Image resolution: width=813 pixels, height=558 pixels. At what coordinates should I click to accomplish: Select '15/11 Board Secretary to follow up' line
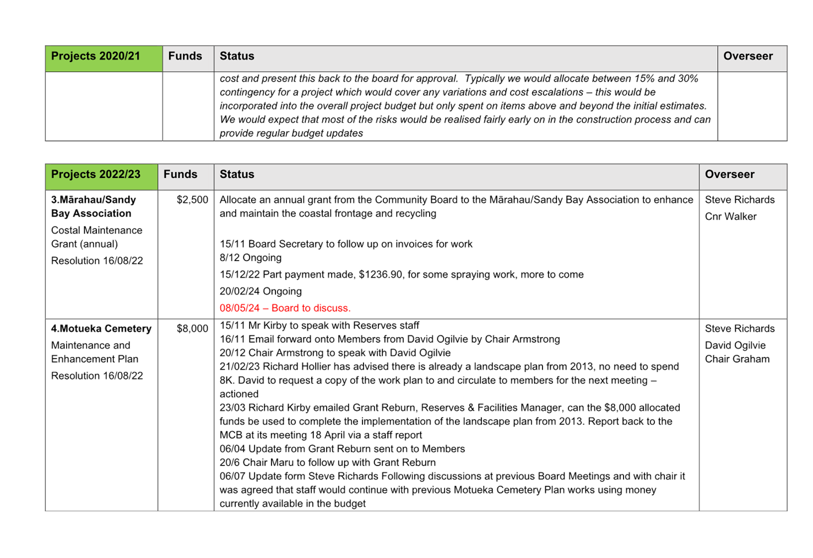click(x=346, y=244)
